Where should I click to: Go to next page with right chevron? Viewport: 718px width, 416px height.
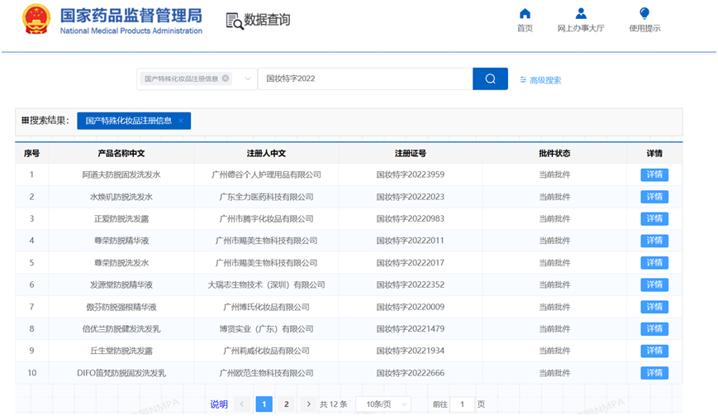(309, 404)
